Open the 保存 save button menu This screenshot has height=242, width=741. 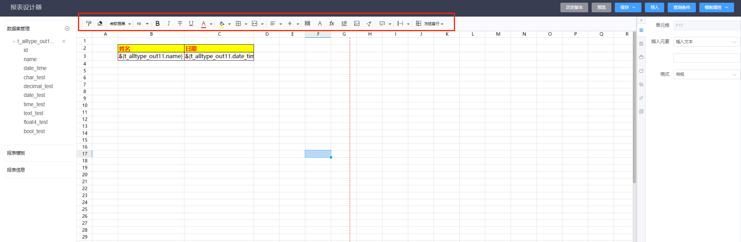628,7
